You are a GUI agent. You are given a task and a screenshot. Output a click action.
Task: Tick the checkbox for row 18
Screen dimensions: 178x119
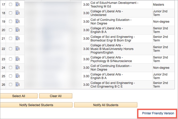click(x=11, y=13)
